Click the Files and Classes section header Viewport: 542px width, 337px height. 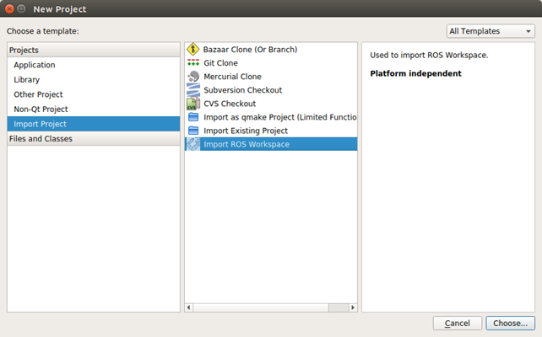pos(94,139)
